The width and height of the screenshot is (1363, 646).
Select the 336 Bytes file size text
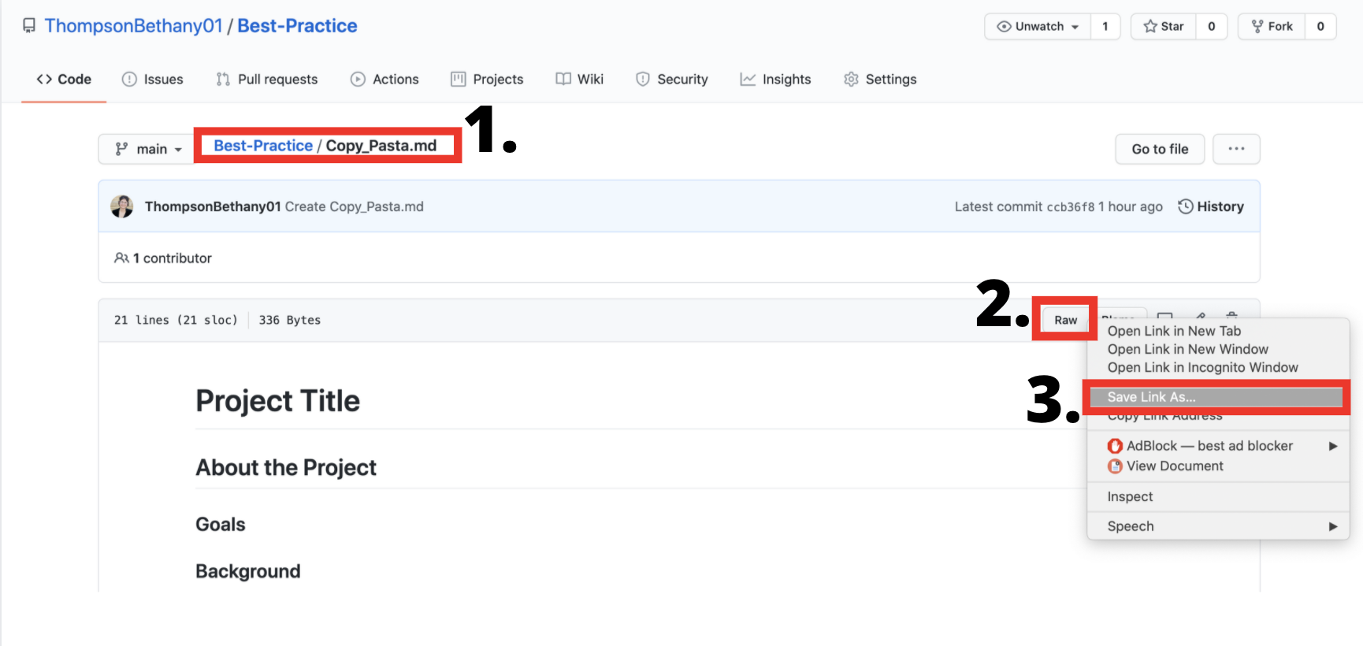pyautogui.click(x=290, y=320)
